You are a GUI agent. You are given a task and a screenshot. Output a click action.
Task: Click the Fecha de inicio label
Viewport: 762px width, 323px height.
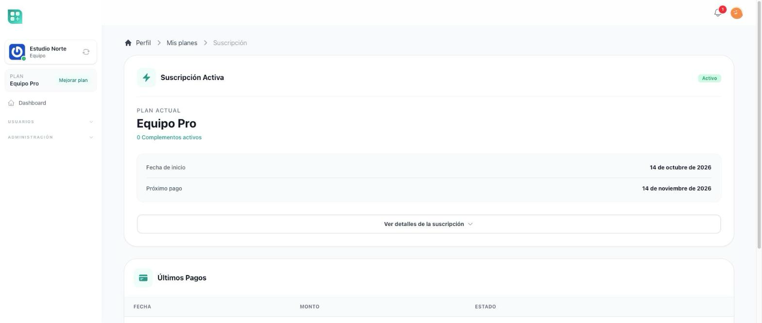pyautogui.click(x=166, y=167)
